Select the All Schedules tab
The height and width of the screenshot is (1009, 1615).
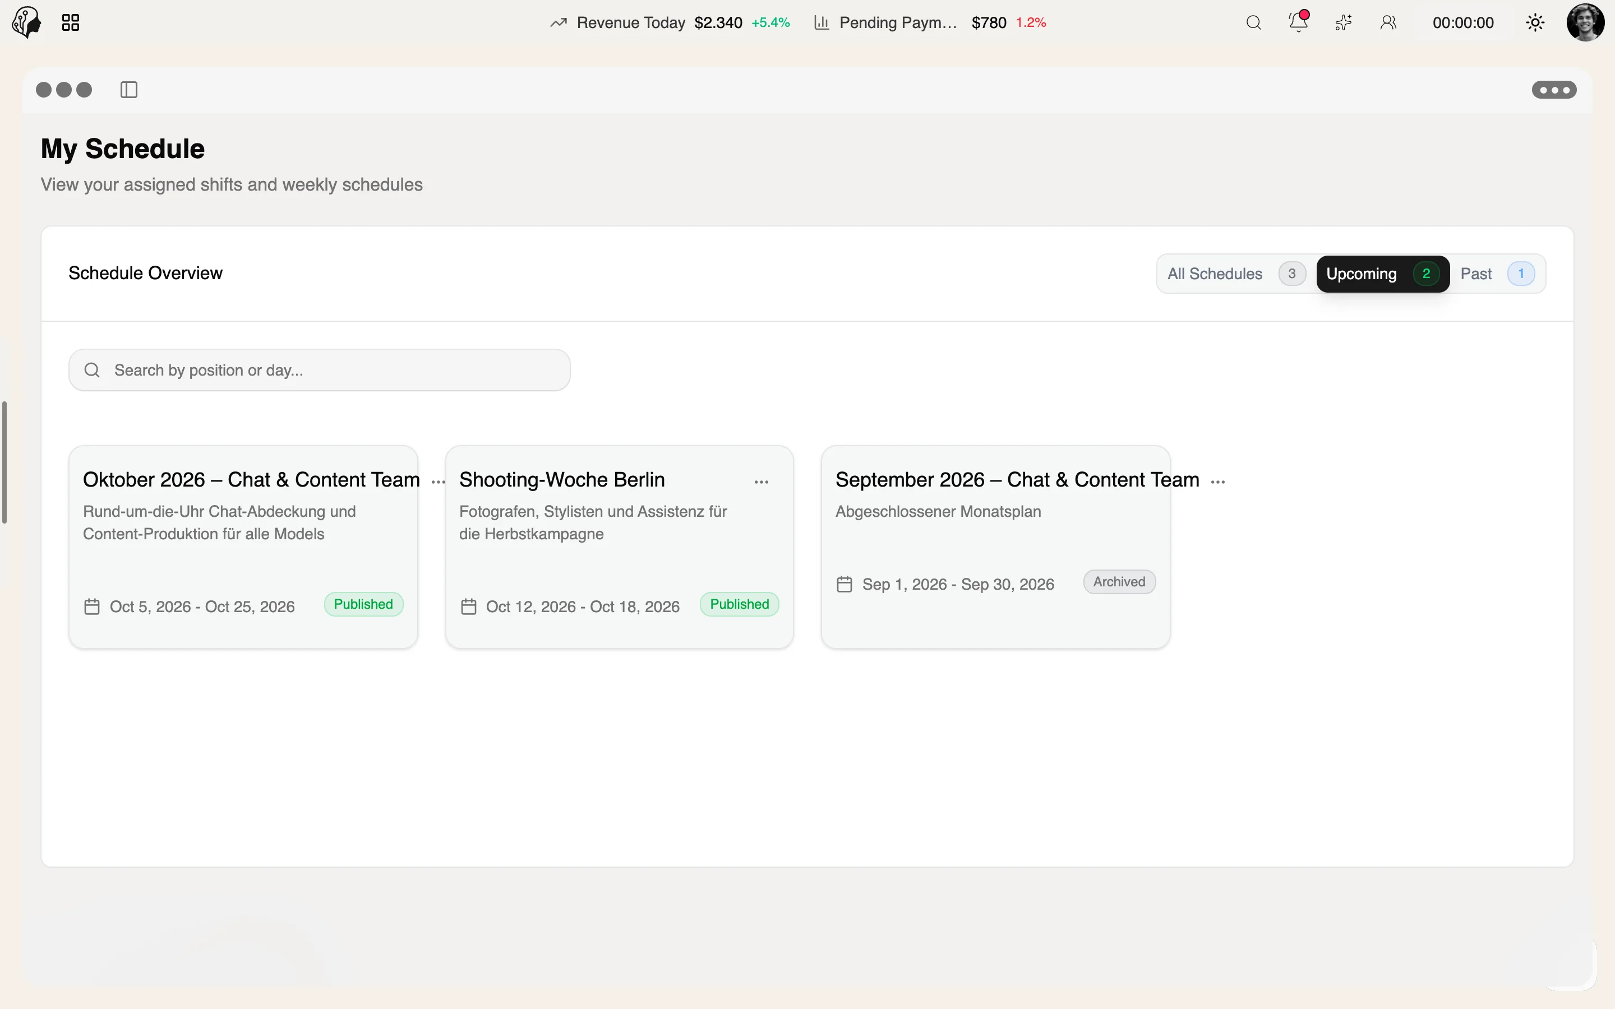pos(1236,274)
